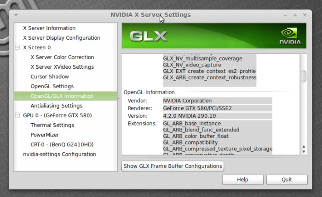
Task: Click the pane divider handle beside sidebar
Action: click(x=119, y=97)
